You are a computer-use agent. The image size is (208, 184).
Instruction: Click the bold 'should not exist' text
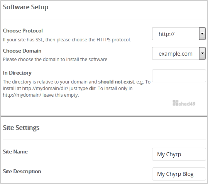point(116,82)
